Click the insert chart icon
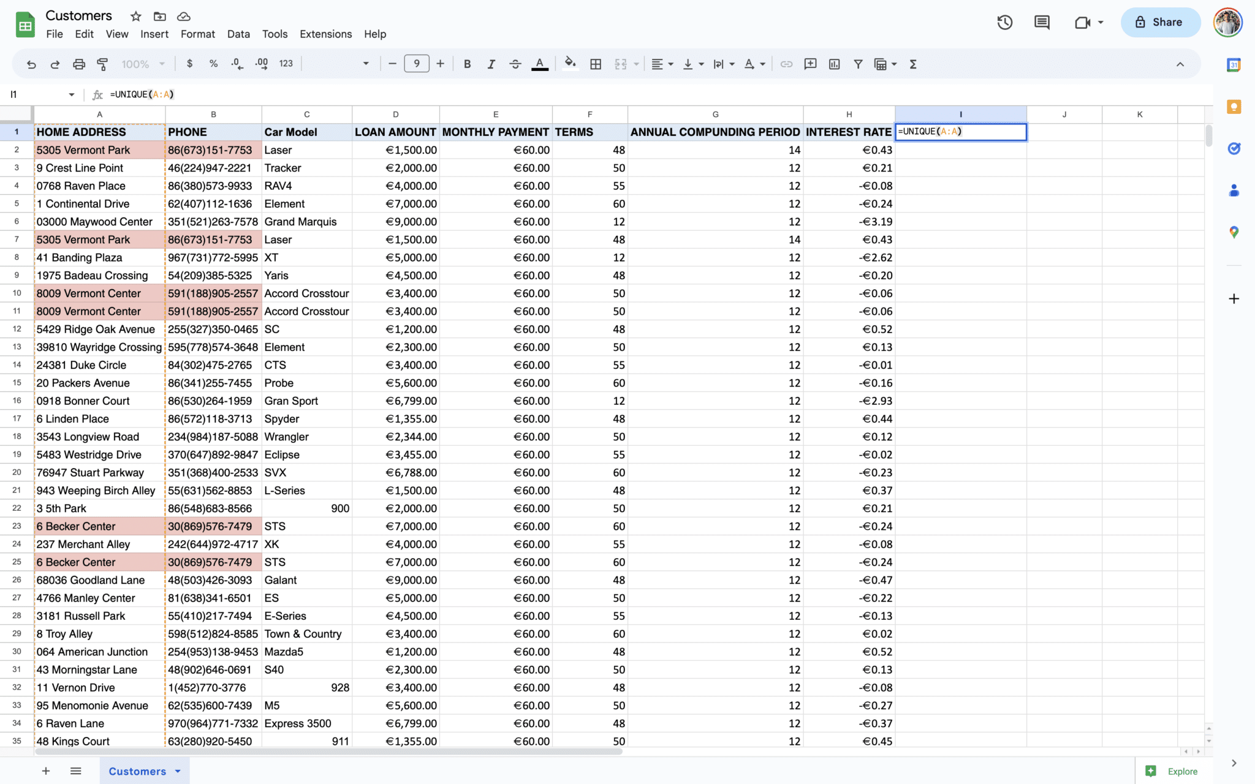The width and height of the screenshot is (1255, 784). pyautogui.click(x=834, y=64)
